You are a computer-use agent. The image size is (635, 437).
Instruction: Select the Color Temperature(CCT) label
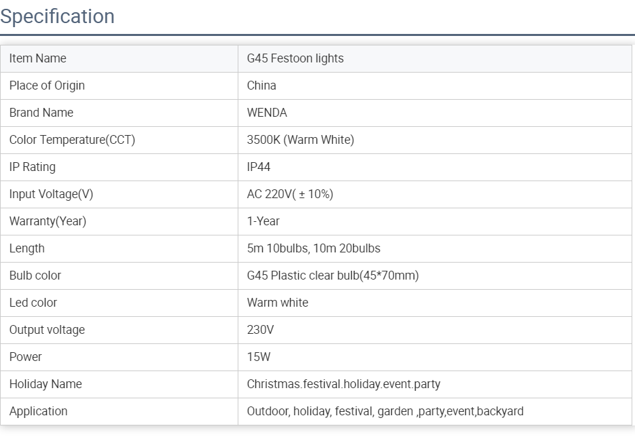coord(72,140)
